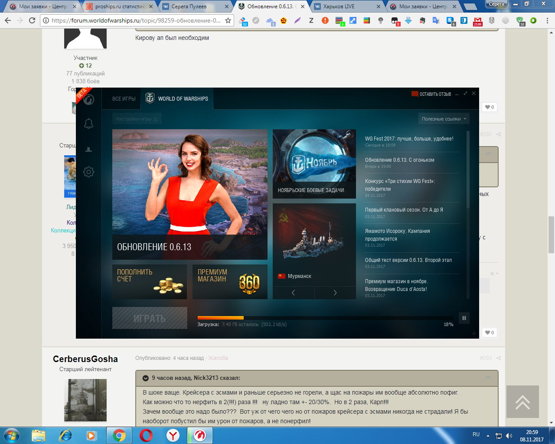Viewport: 555px width, 444px height.
Task: Open Chrome profile button Серега
Action: pos(496,4)
